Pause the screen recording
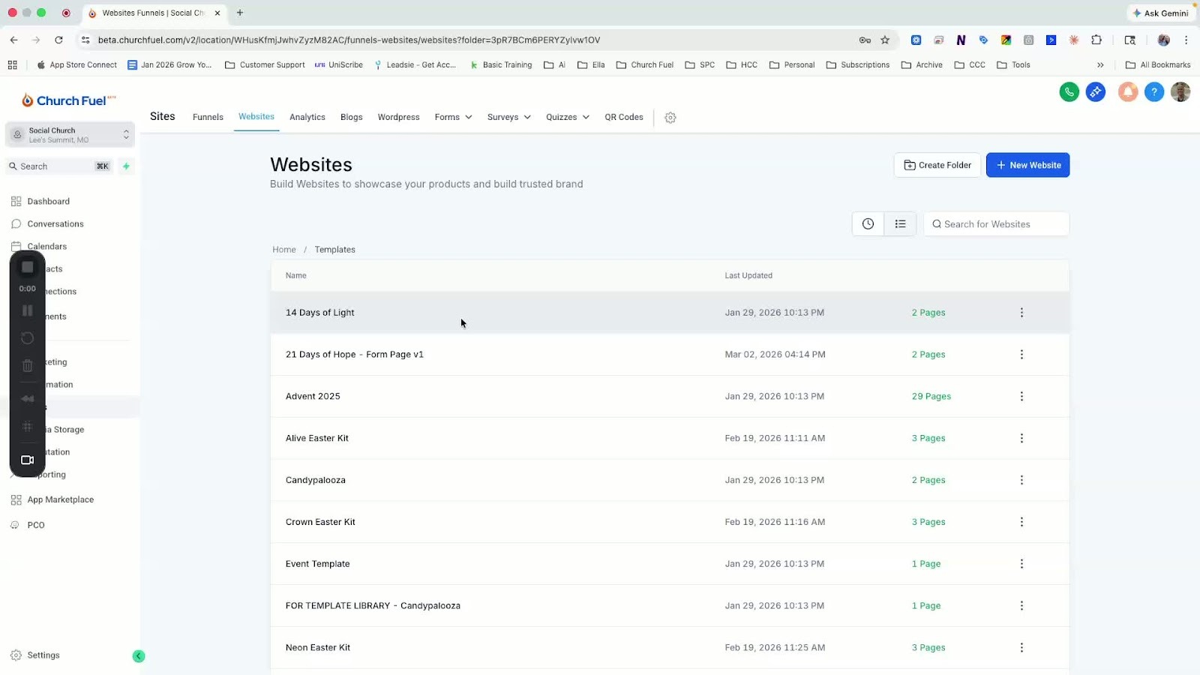The height and width of the screenshot is (675, 1200). (x=28, y=310)
